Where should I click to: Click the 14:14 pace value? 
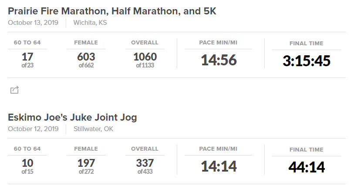(219, 166)
